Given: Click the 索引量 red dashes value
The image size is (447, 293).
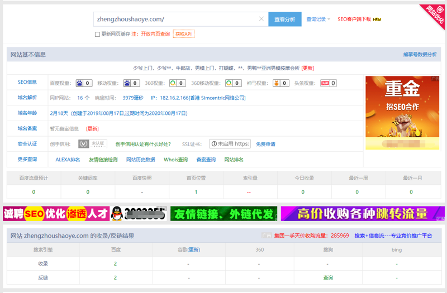Looking at the screenshot, I should tap(249, 193).
